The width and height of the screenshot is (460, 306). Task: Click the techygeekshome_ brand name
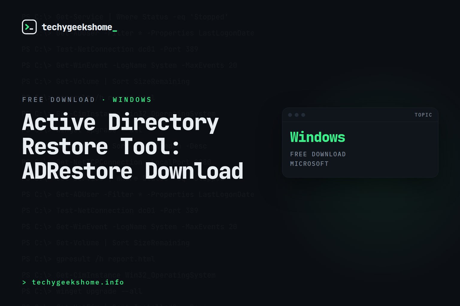[79, 27]
